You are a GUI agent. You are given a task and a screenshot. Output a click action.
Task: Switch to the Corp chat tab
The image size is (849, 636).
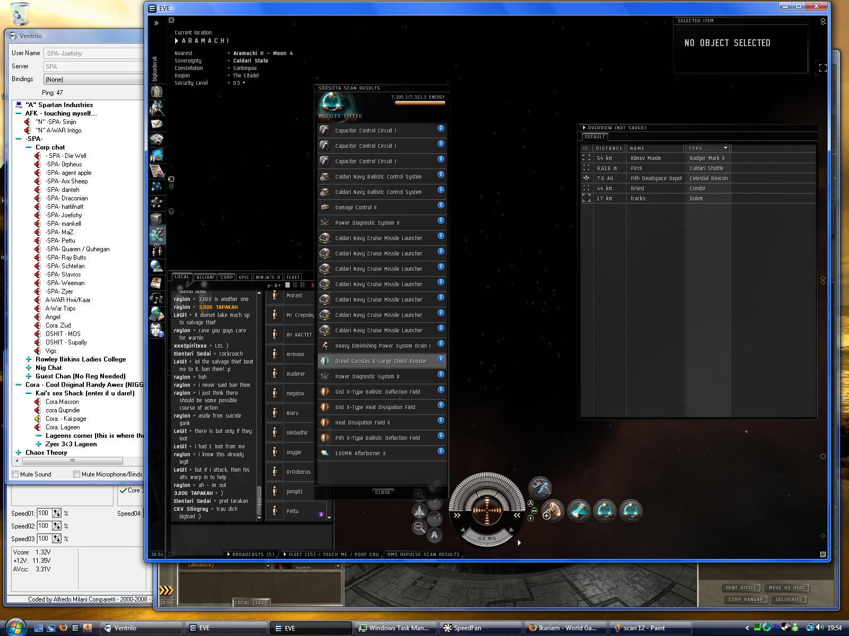click(227, 277)
